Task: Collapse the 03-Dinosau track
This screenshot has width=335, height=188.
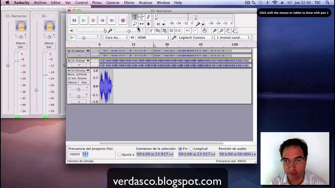Action: [79, 102]
